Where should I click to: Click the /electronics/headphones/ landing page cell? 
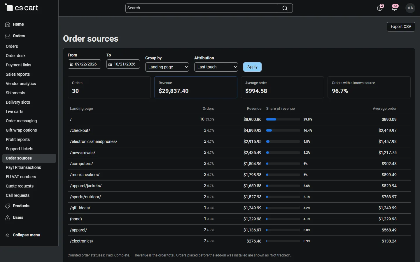pos(94,141)
